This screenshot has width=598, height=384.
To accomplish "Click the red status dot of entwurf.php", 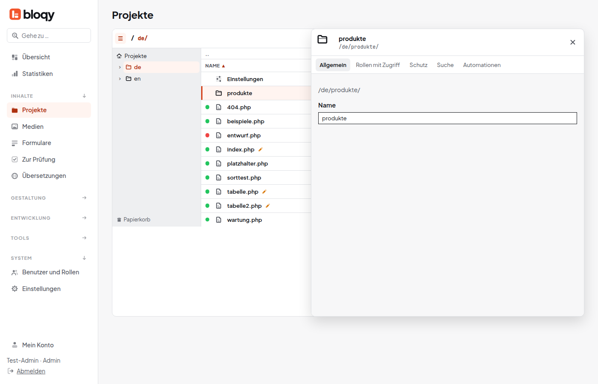I will pos(208,135).
